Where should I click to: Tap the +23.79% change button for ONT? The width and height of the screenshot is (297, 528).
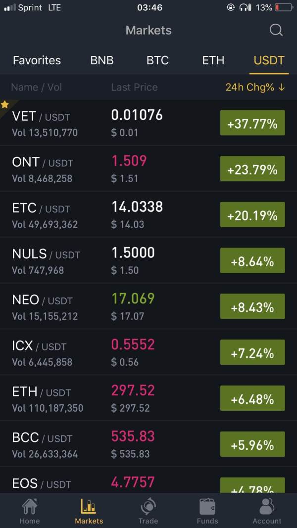tap(252, 169)
